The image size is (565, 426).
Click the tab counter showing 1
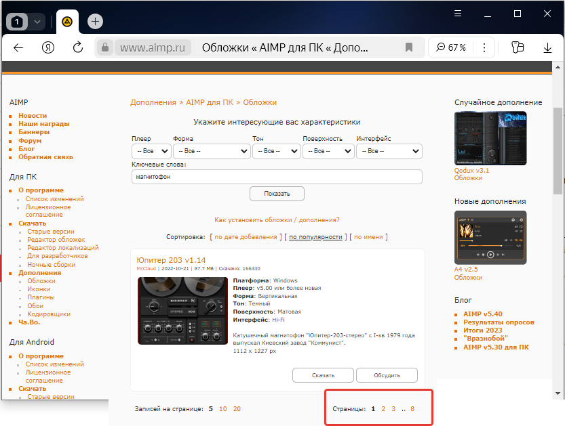[x=17, y=22]
